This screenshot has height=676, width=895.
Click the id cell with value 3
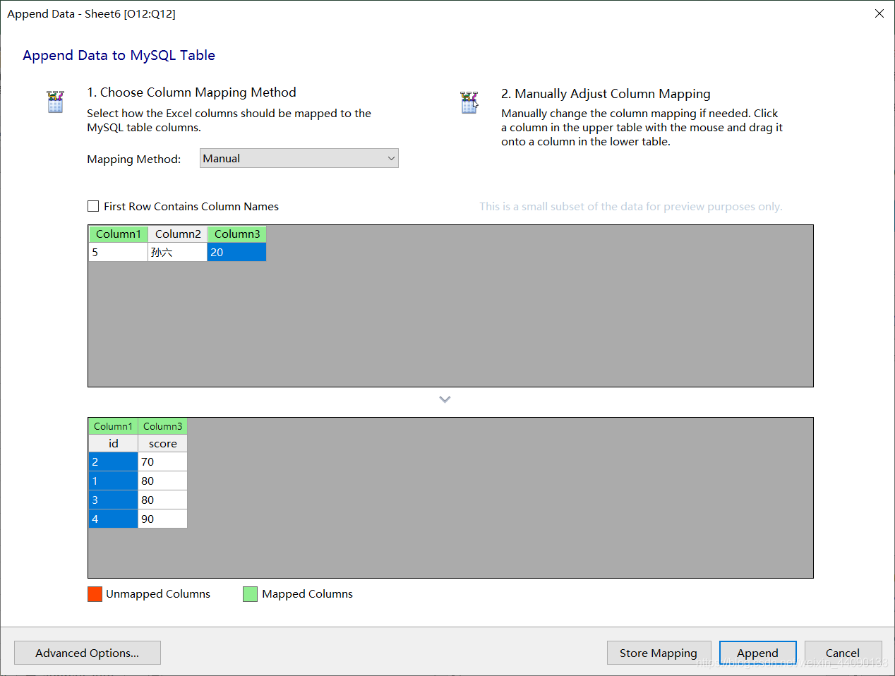pos(113,500)
